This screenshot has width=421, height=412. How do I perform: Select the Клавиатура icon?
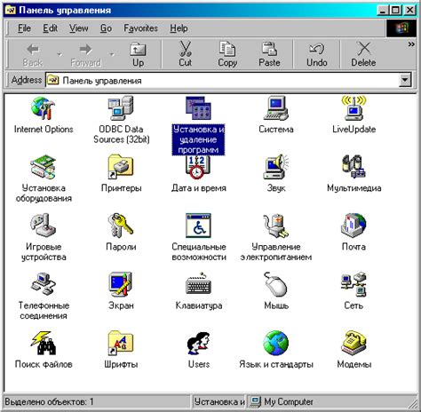point(198,284)
